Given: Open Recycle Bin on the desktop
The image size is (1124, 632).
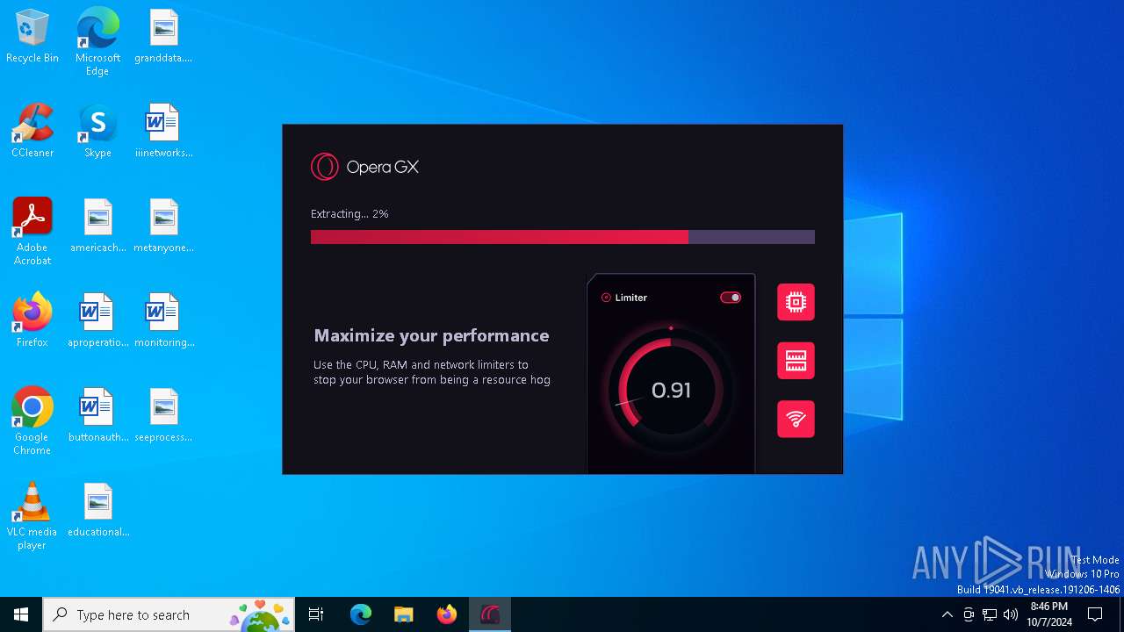Looking at the screenshot, I should pyautogui.click(x=32, y=37).
